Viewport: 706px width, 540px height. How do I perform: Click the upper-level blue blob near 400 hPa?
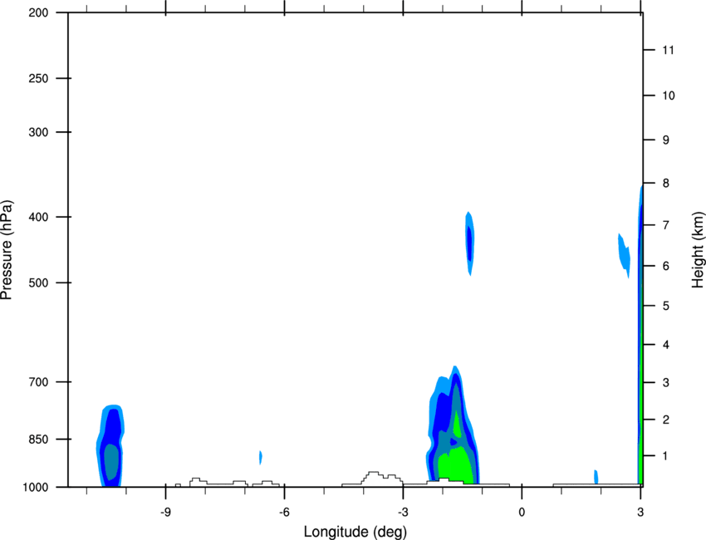469,243
